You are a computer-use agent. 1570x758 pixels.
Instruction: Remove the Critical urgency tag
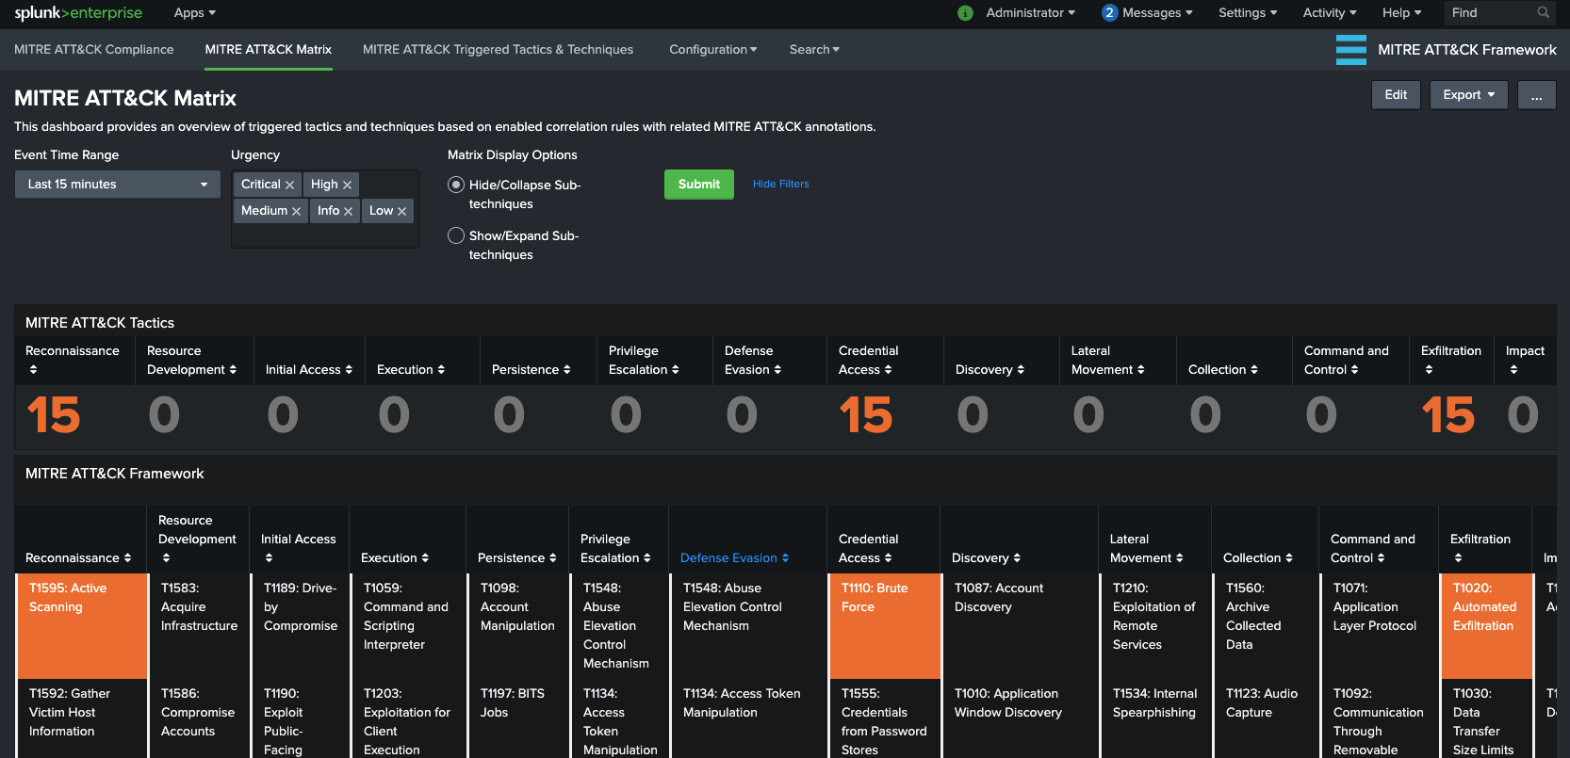289,185
